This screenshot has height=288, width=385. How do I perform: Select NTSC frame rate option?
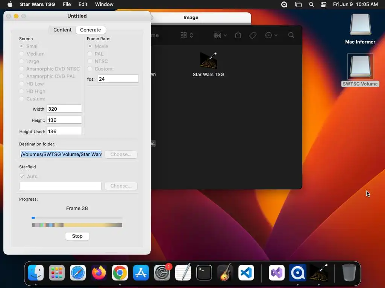coord(90,61)
